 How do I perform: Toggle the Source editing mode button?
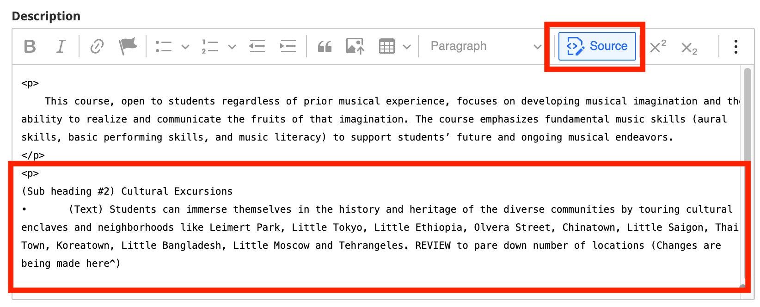(597, 46)
